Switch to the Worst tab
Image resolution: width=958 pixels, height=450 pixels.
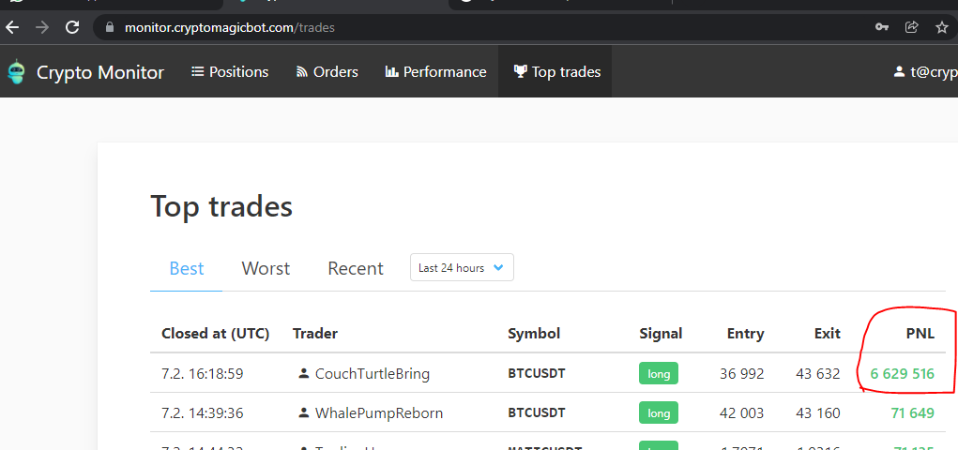[266, 269]
